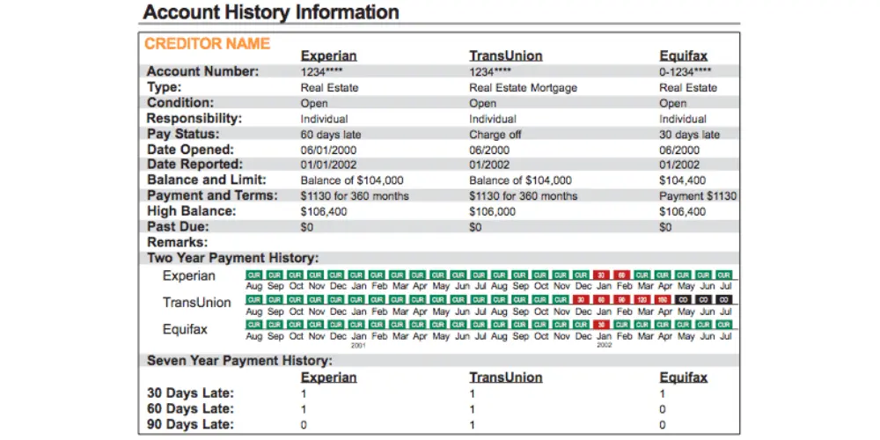Select the 30 Days Late: row label

[190, 392]
